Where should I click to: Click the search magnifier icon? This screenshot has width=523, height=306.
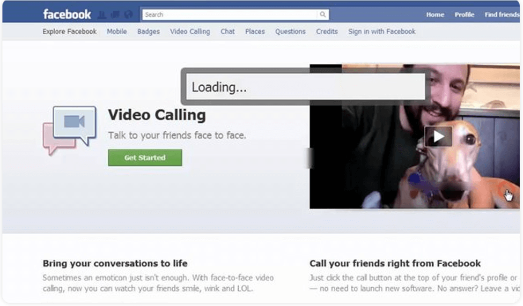coord(322,14)
